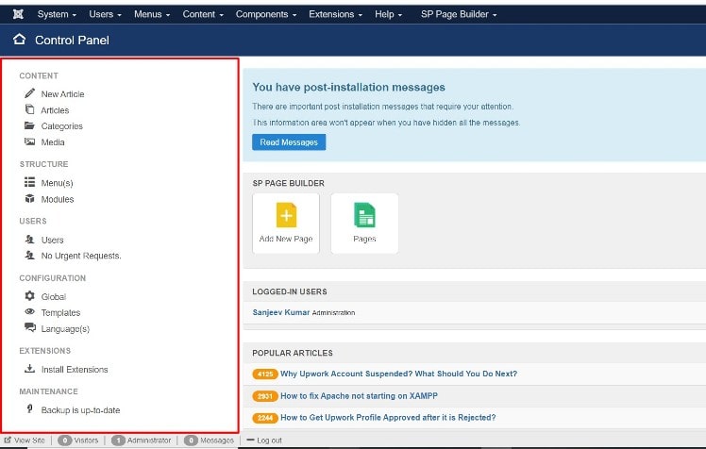The width and height of the screenshot is (706, 449).
Task: Open the Sanjeev Kumar user link
Action: click(x=281, y=312)
